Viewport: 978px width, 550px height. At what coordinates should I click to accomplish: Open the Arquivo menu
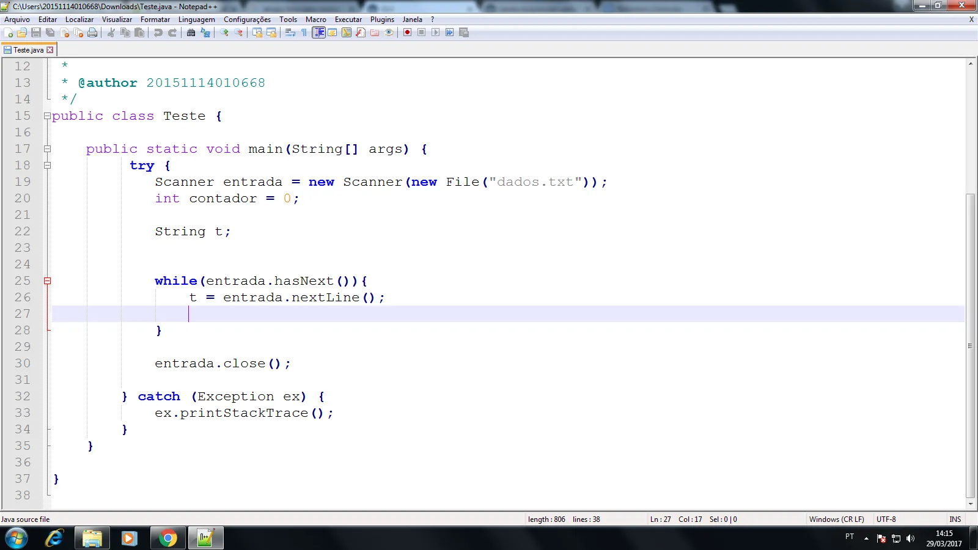[17, 20]
